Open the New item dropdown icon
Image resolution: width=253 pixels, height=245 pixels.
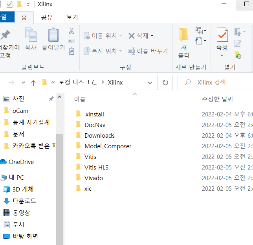pyautogui.click(x=201, y=31)
